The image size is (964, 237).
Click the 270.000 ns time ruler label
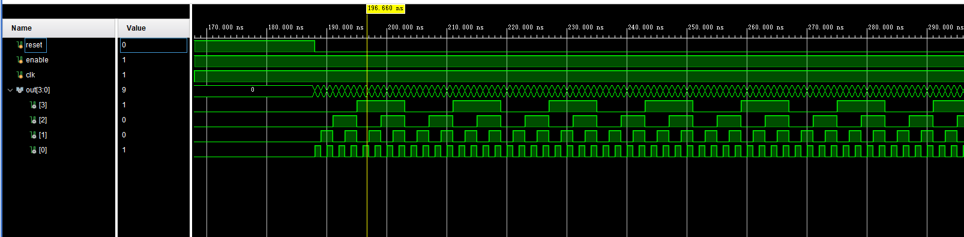[826, 28]
